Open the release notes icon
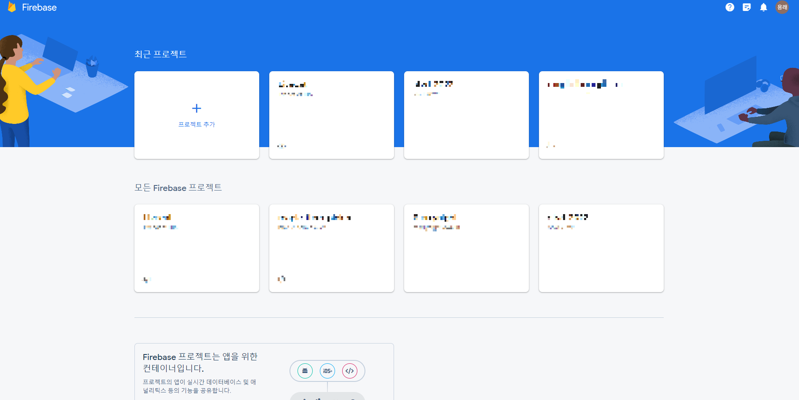The image size is (799, 400). (747, 7)
